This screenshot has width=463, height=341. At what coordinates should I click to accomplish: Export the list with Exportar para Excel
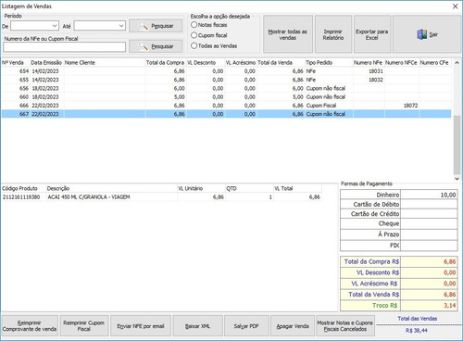coord(372,34)
